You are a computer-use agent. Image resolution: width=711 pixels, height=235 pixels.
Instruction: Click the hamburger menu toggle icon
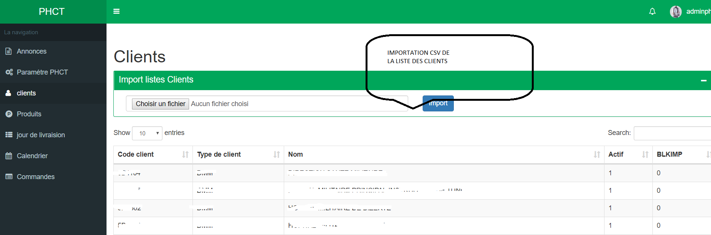116,11
